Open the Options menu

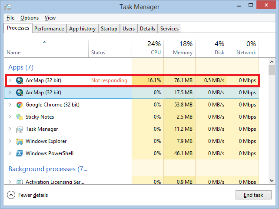point(30,18)
